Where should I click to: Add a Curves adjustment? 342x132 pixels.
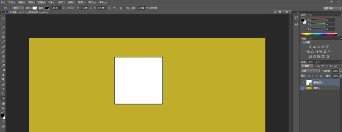pos(319,47)
